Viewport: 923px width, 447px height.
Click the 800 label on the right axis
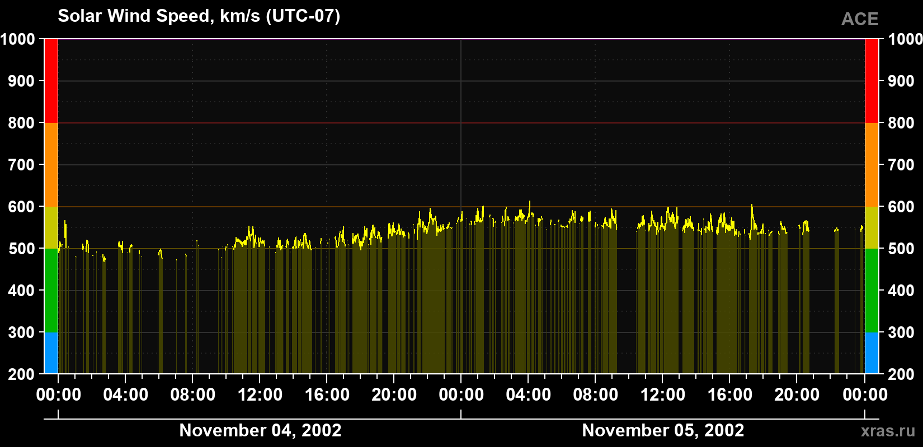coord(901,123)
